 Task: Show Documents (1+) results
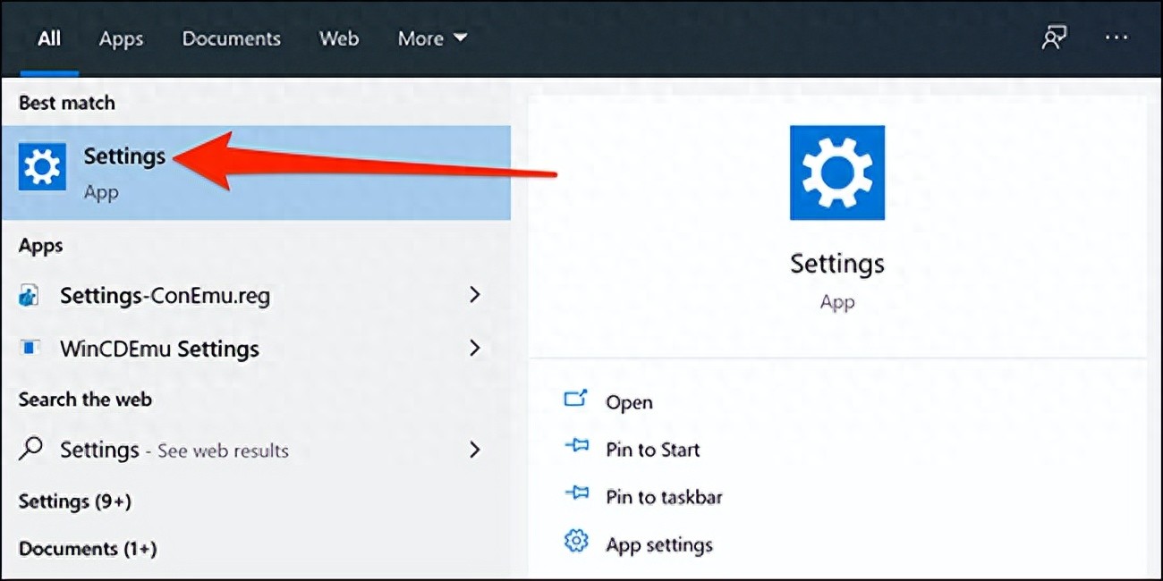[x=88, y=549]
